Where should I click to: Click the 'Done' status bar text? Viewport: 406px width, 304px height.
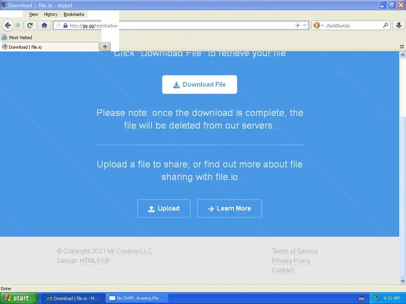pos(6,289)
